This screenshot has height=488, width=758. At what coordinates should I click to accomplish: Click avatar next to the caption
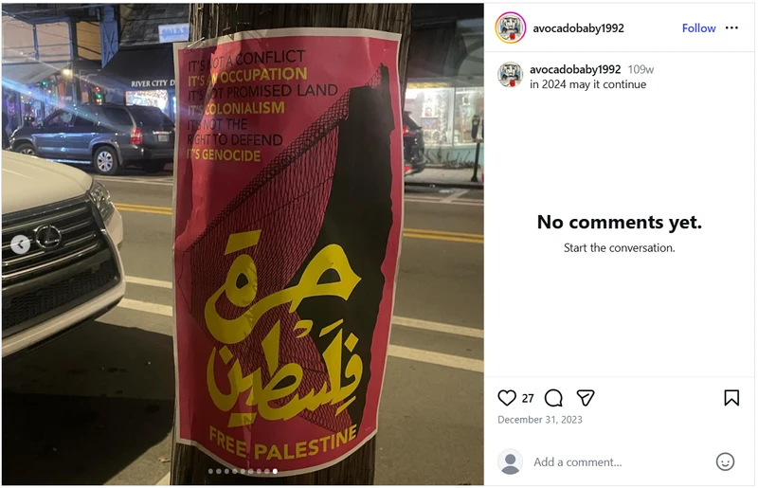pos(510,75)
